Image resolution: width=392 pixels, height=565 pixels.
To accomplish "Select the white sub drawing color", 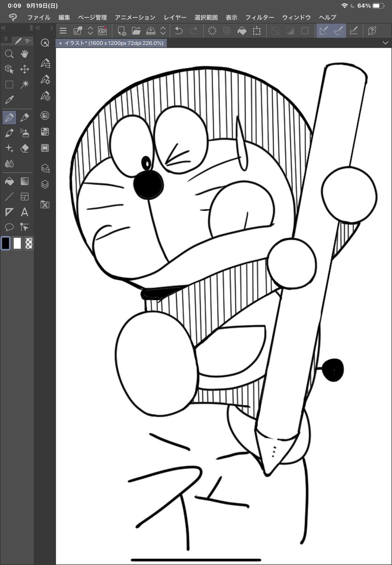I will [x=17, y=243].
